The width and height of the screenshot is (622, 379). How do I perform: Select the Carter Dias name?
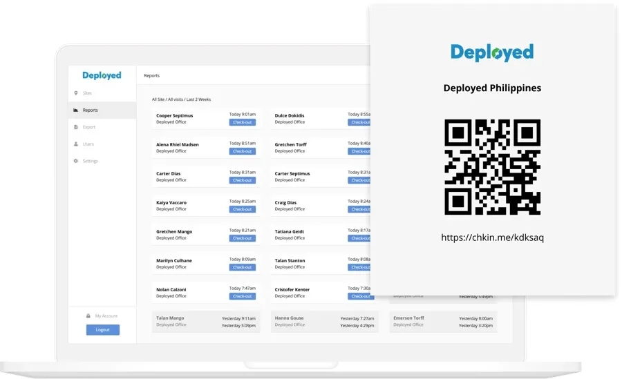coord(168,174)
